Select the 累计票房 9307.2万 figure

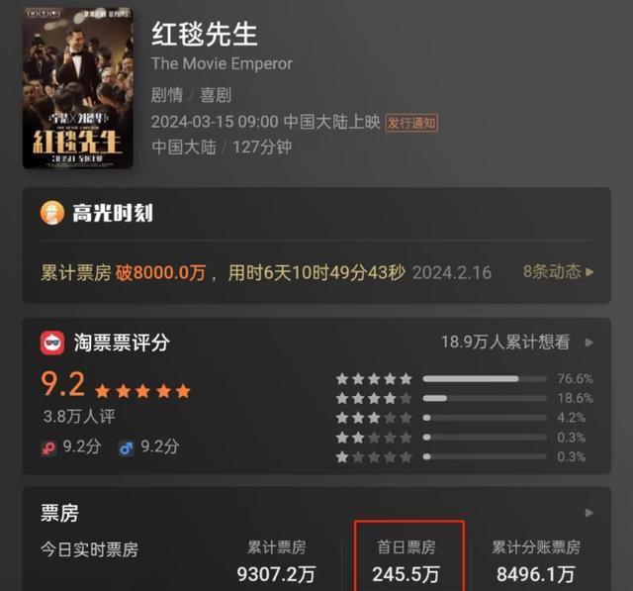277,574
